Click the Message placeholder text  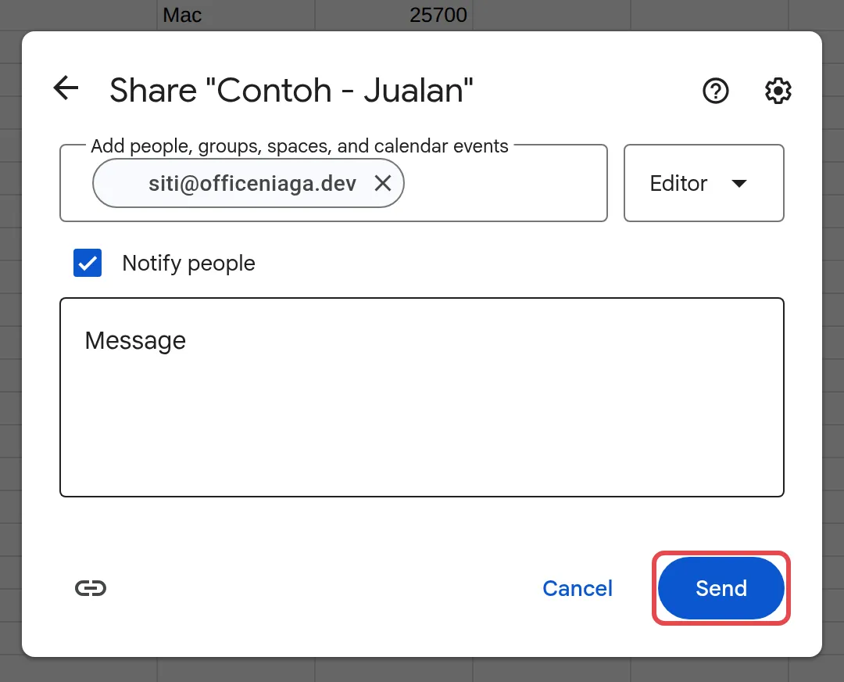click(x=135, y=340)
